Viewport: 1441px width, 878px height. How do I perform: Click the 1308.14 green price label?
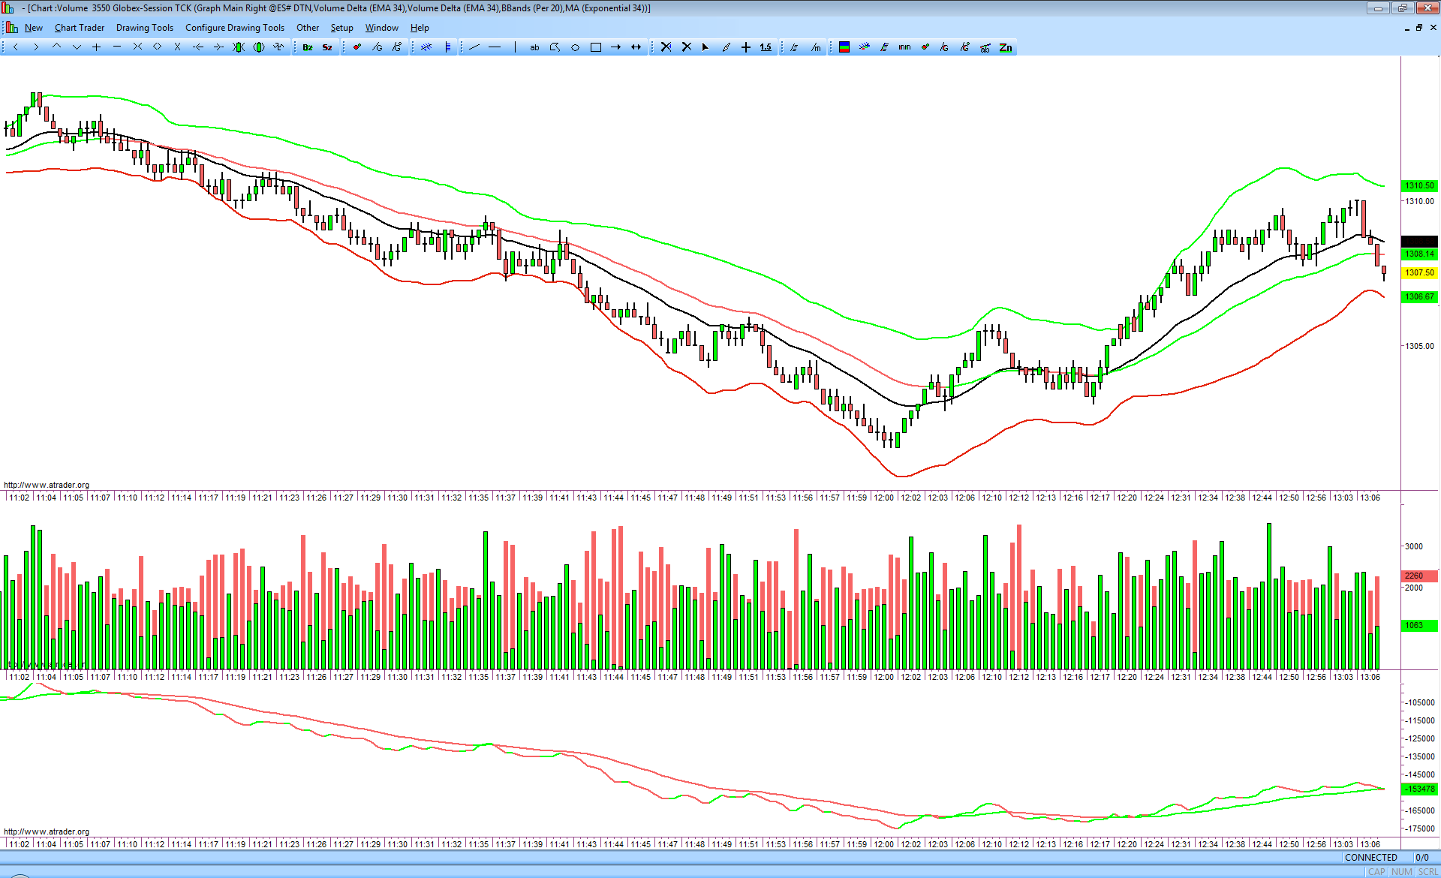tap(1419, 254)
